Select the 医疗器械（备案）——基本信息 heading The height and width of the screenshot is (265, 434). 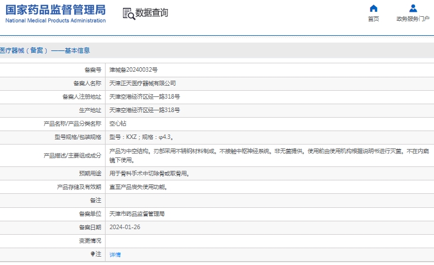(x=45, y=50)
